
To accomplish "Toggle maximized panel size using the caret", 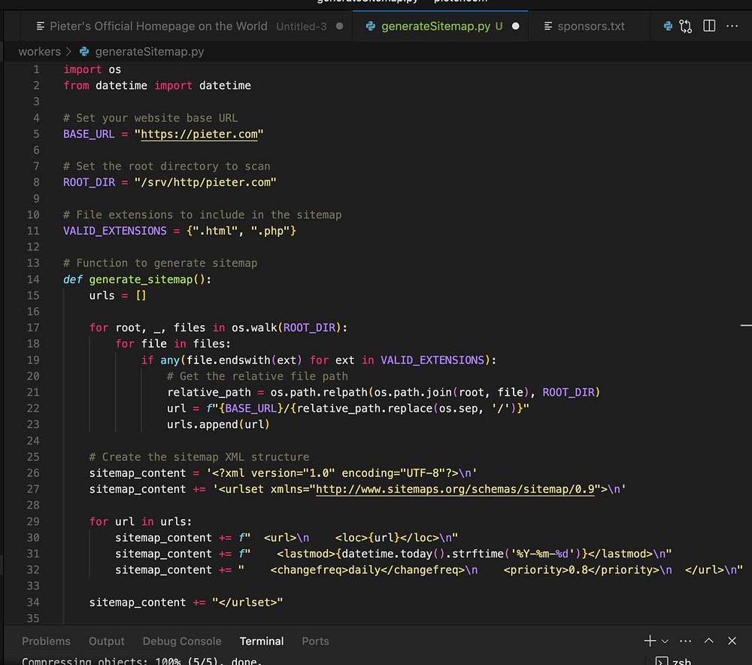I will click(708, 641).
